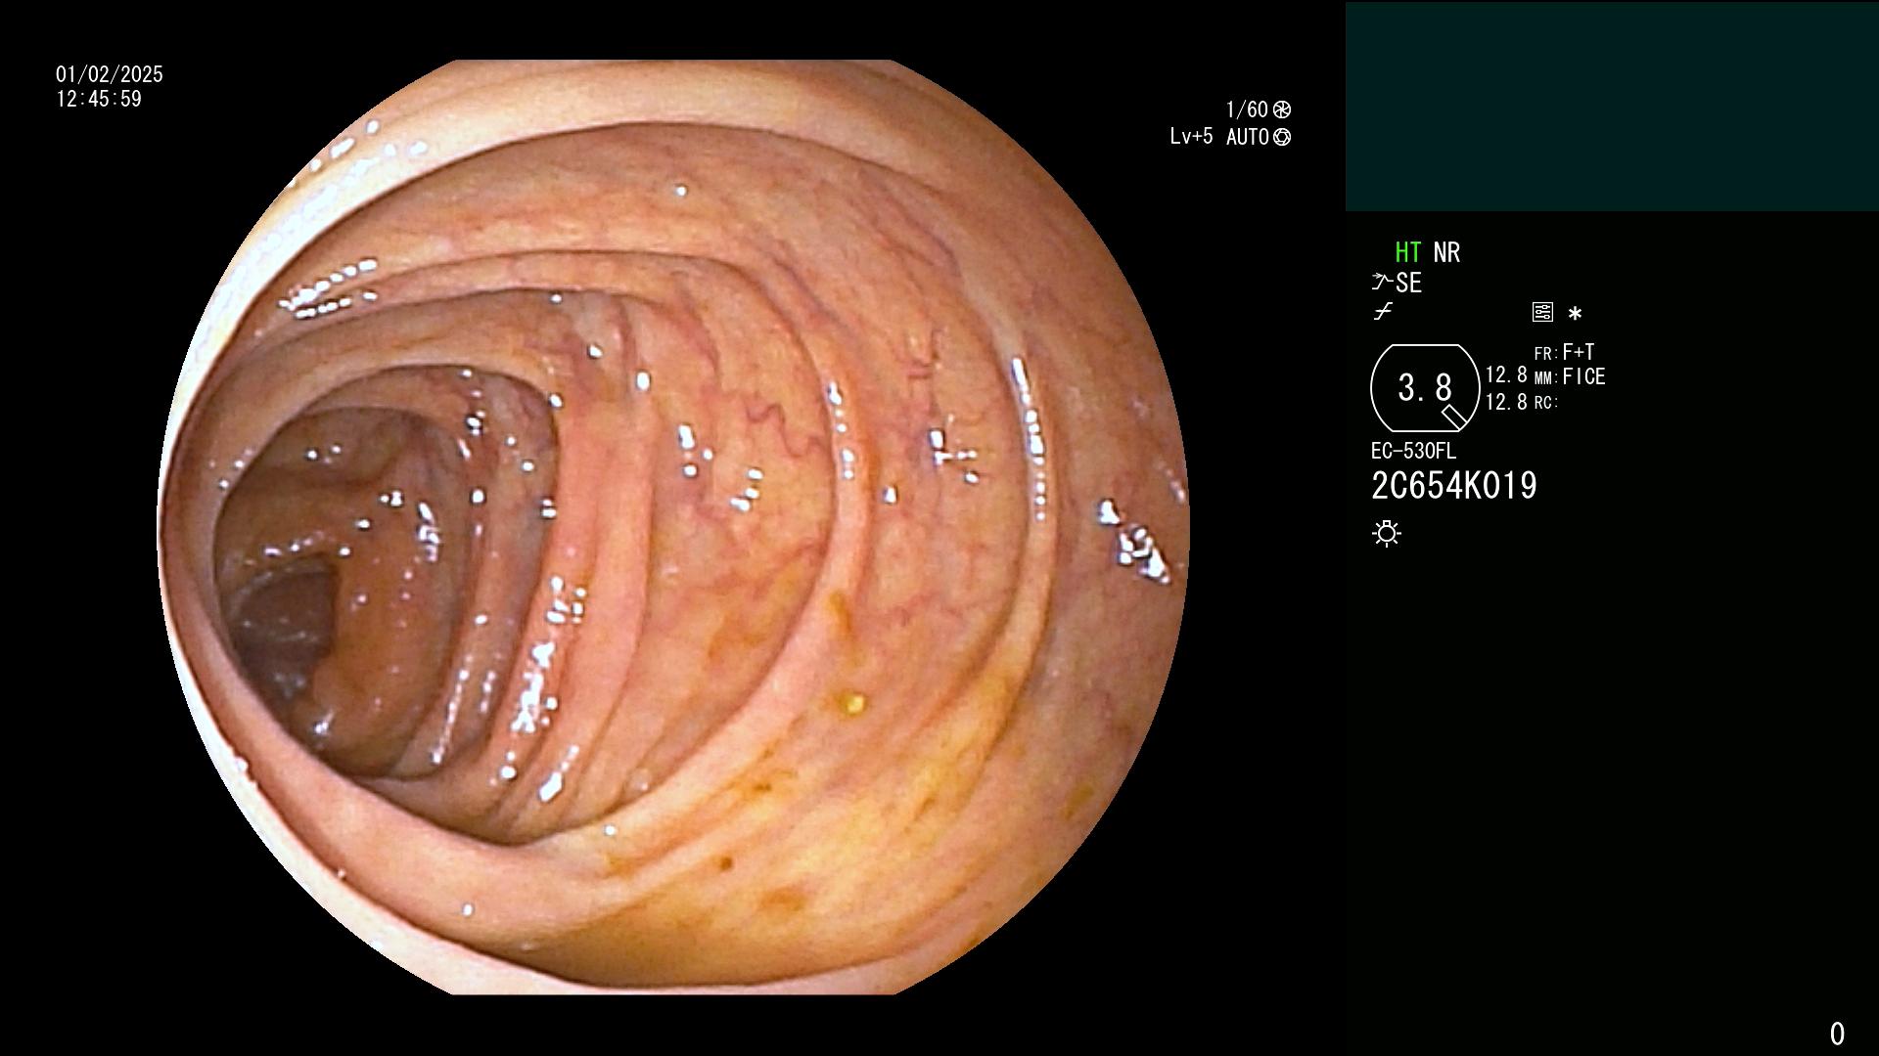Screen dimensions: 1879x1056
Task: Click the shutter speed icon beside 1/60
Action: coord(1282,110)
